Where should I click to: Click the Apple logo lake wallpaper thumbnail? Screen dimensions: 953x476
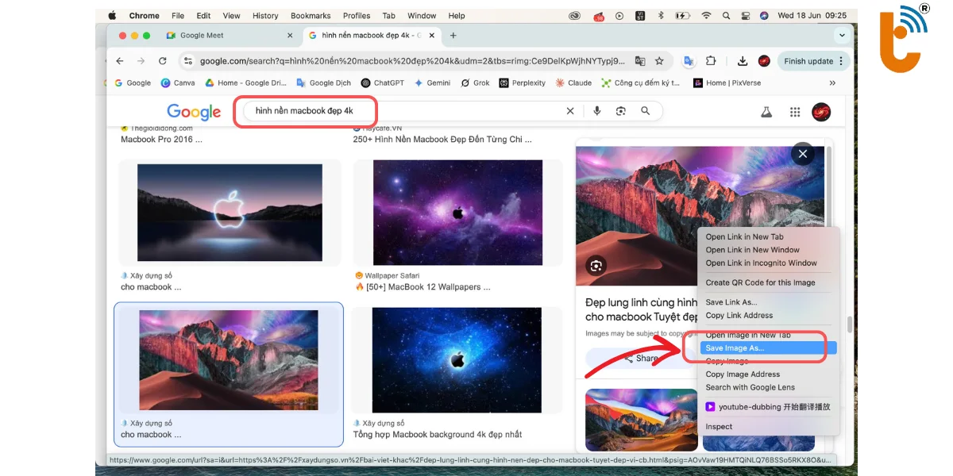coord(230,213)
